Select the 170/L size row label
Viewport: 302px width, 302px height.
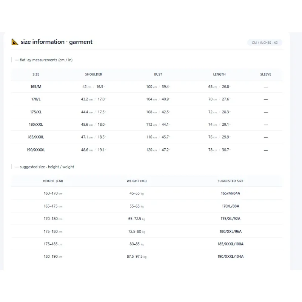pos(36,99)
